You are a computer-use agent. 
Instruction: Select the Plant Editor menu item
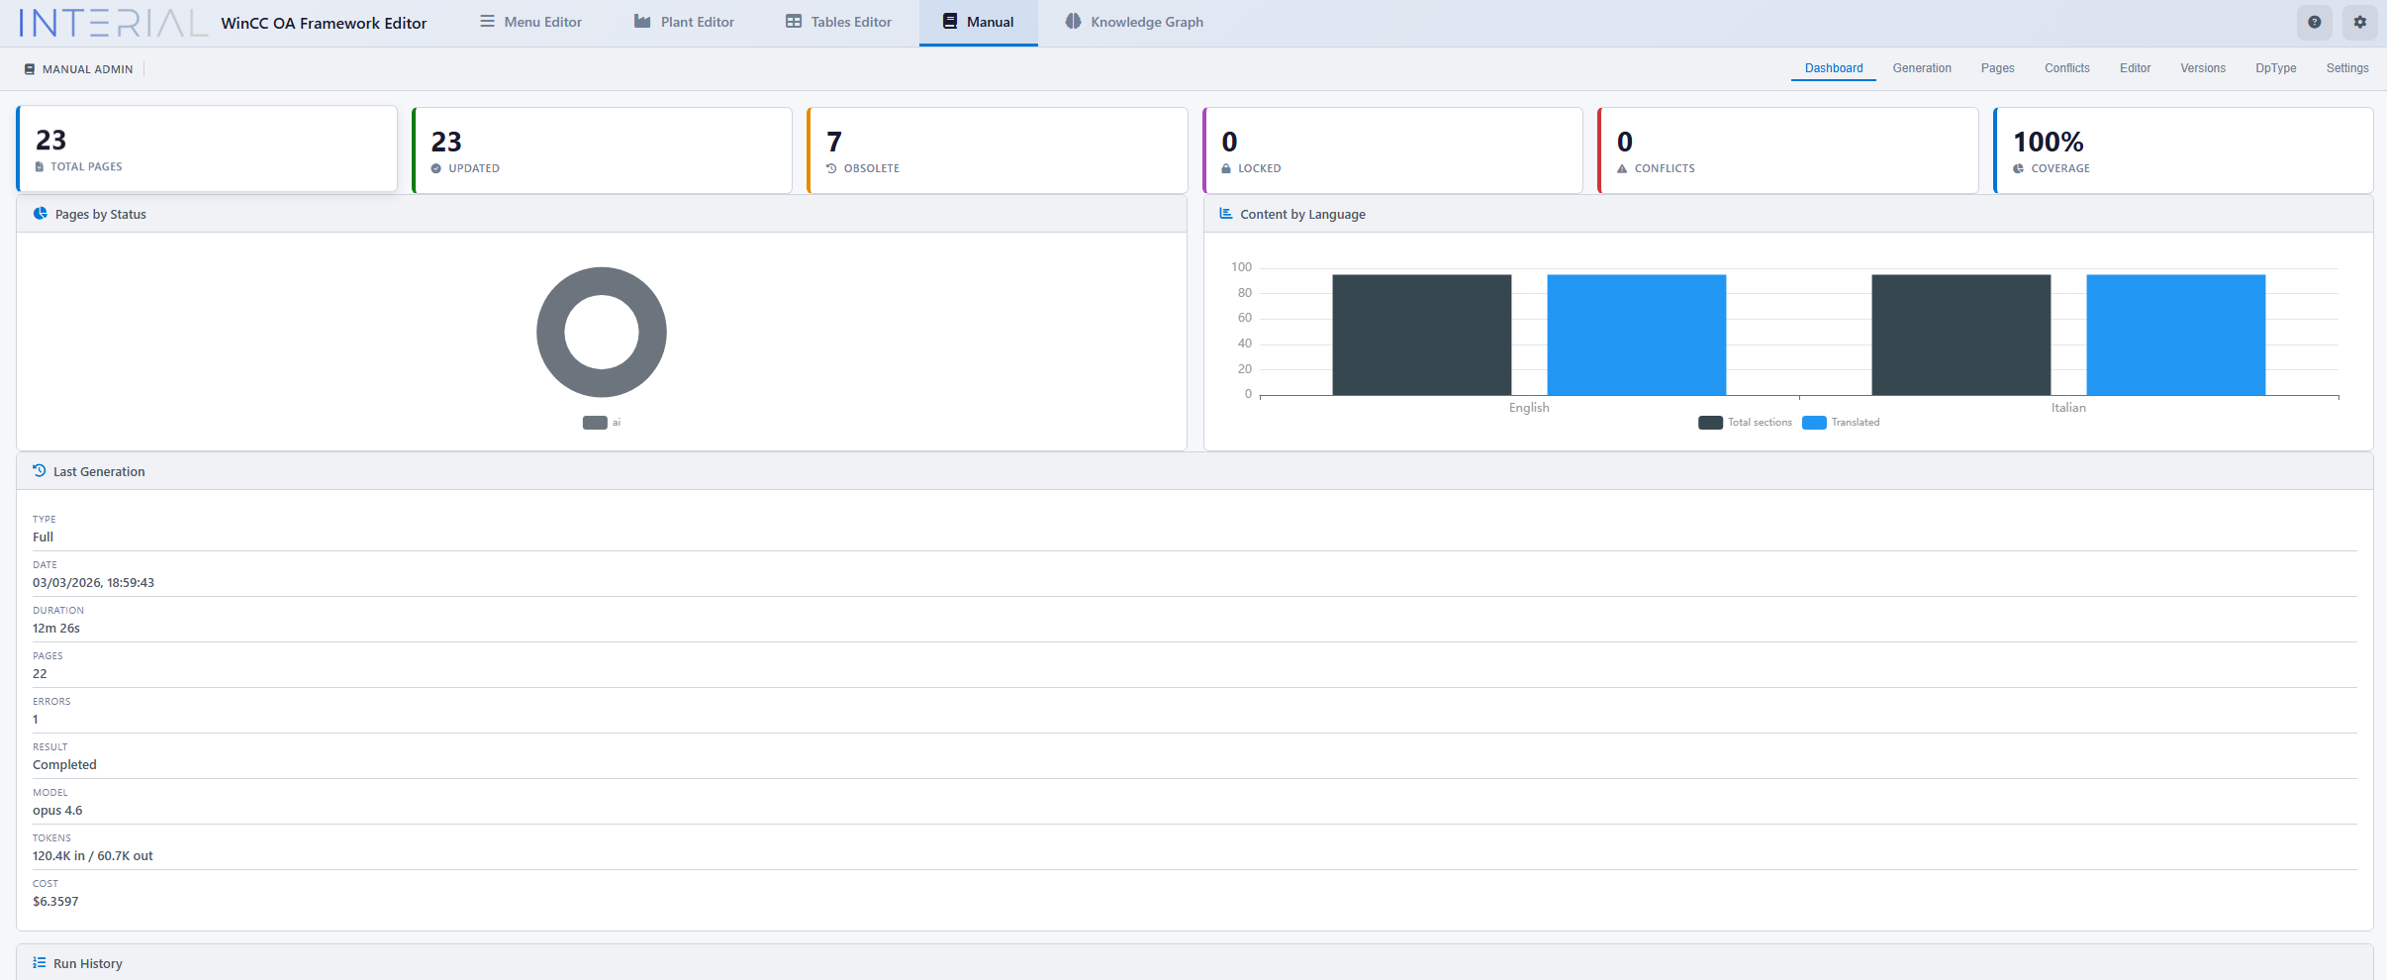(x=684, y=21)
